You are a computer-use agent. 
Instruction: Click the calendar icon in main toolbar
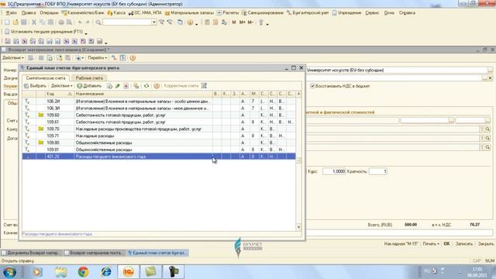(x=215, y=22)
